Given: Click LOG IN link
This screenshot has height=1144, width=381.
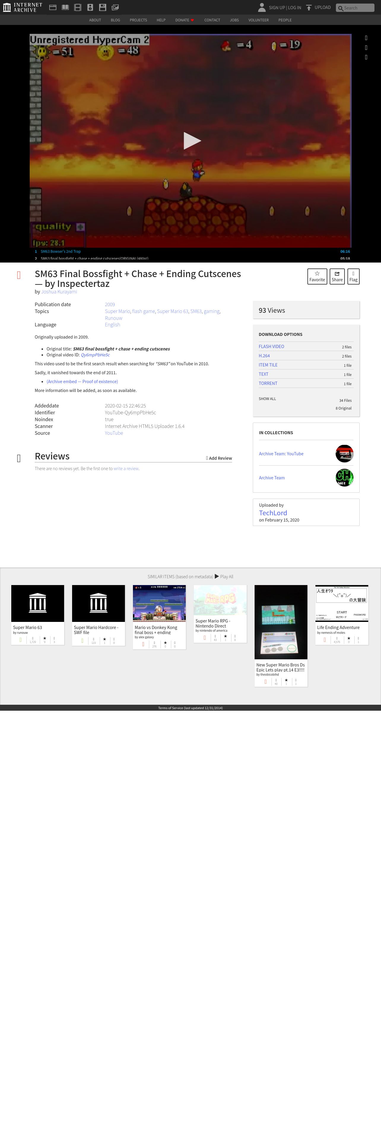Looking at the screenshot, I should (295, 7).
